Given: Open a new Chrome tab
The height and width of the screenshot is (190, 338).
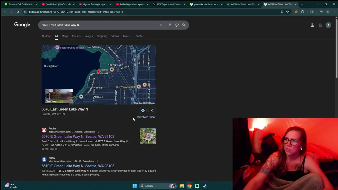Looking at the screenshot, I should [302, 4].
